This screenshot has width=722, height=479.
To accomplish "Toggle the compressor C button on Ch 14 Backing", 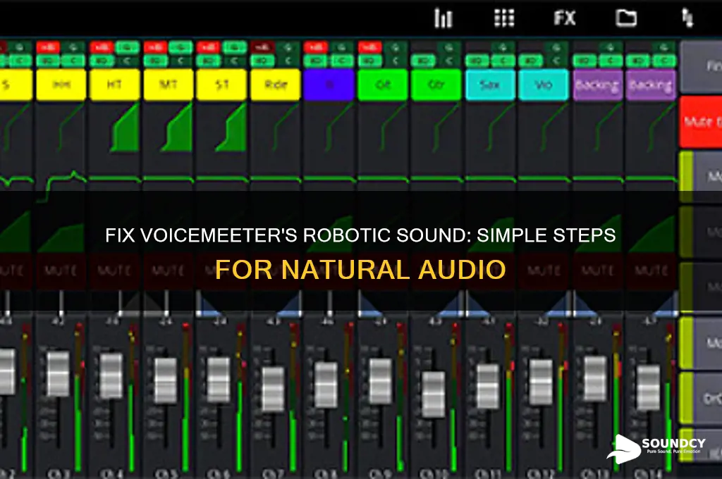I will tap(664, 61).
